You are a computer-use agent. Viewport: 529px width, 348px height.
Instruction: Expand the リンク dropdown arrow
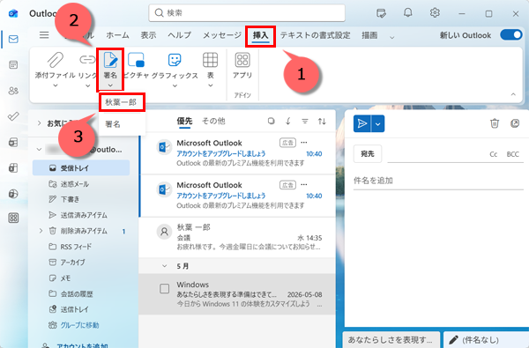87,86
